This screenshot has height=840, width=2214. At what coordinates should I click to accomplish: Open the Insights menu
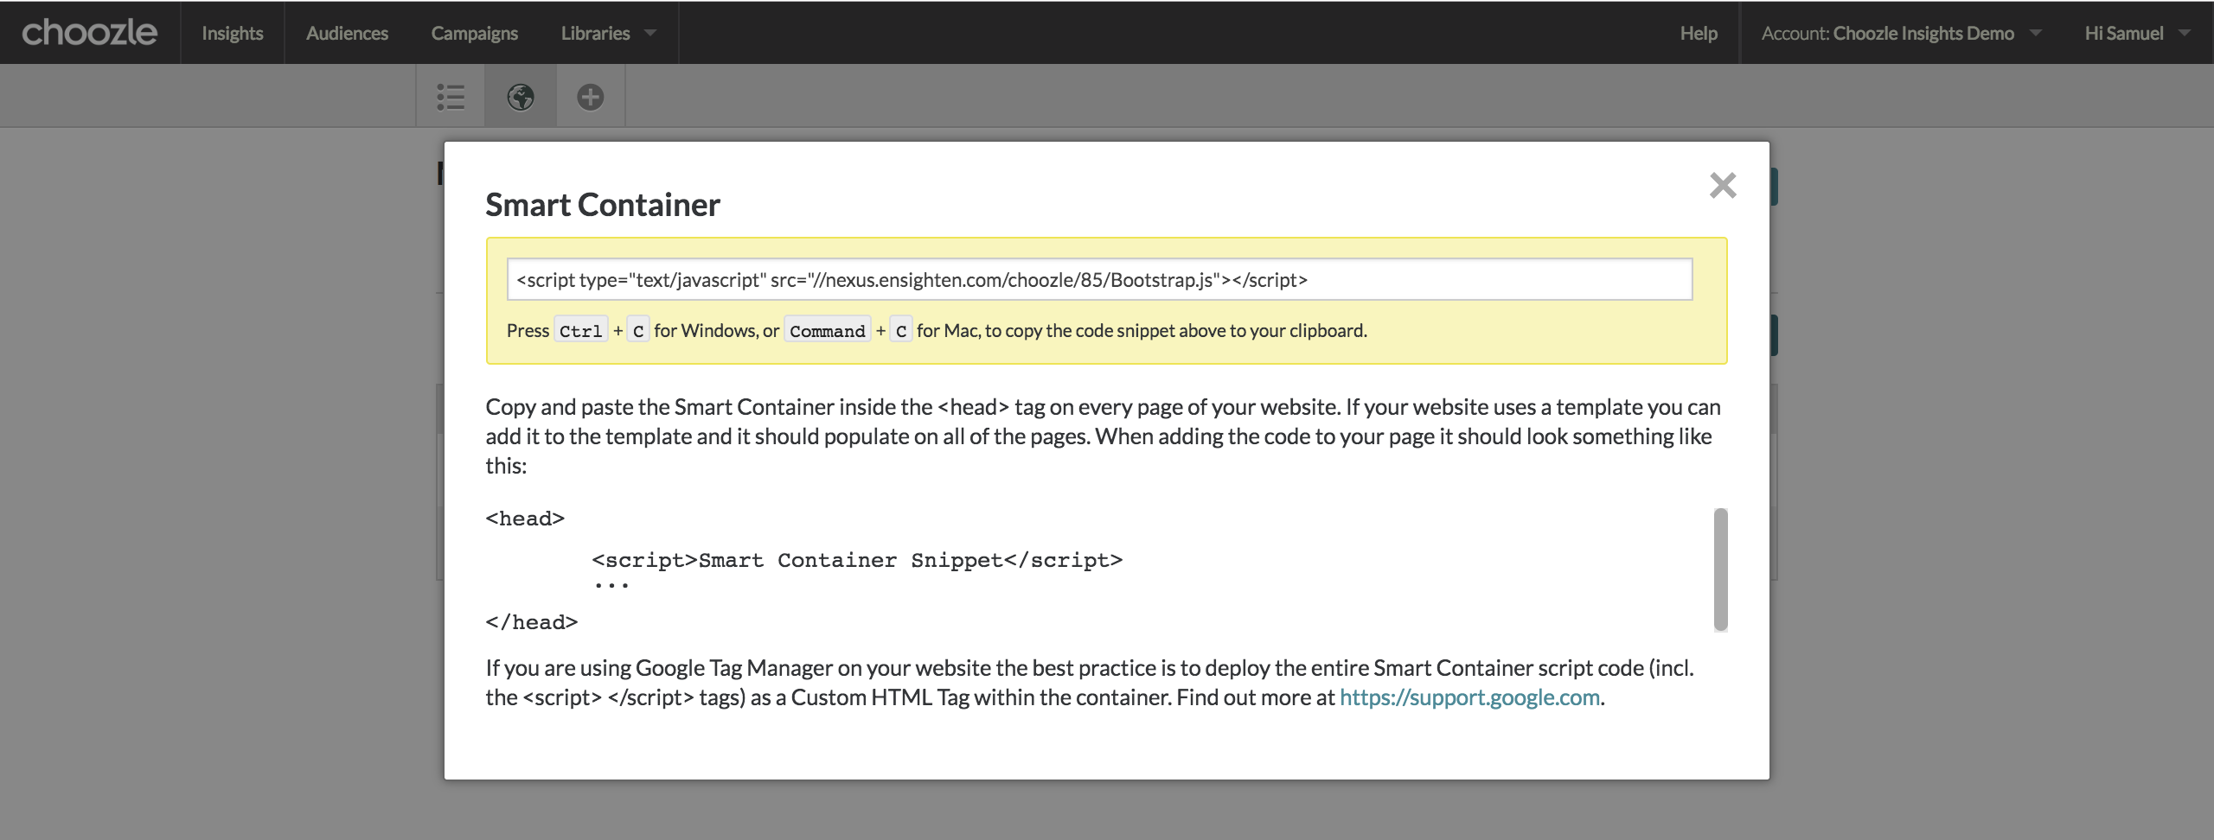click(232, 33)
